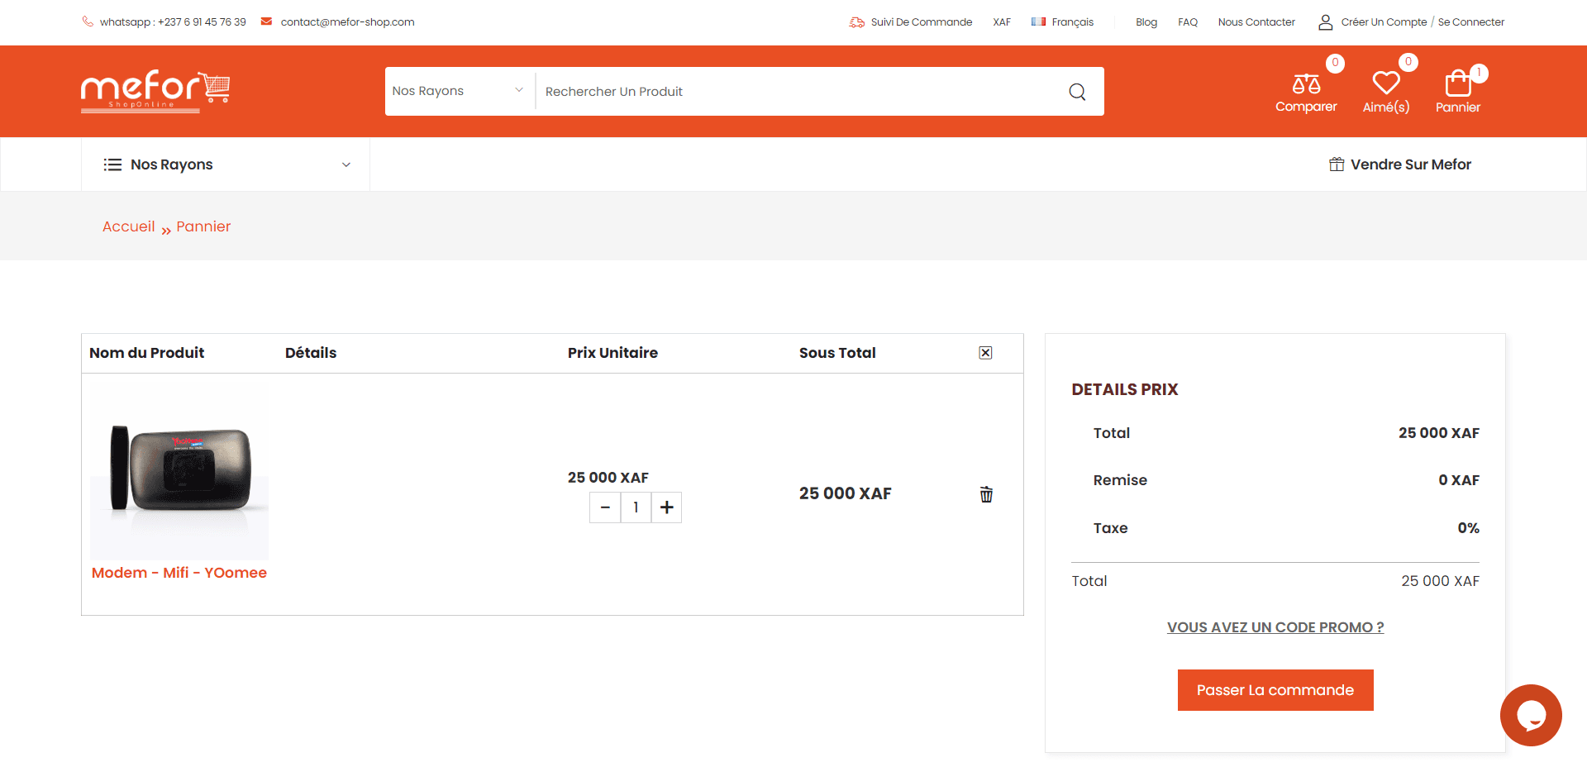1587x767 pixels.
Task: Open the Suivi De Commande tracking link
Action: 911,22
